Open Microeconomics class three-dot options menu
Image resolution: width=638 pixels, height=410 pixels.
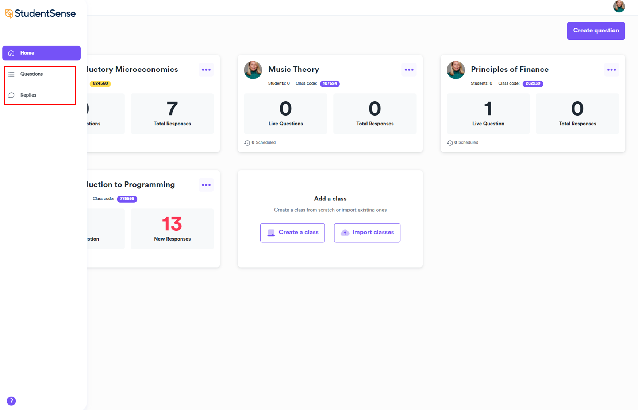(x=206, y=70)
